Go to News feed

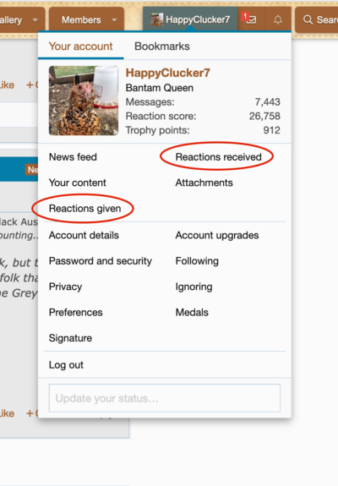click(x=73, y=157)
